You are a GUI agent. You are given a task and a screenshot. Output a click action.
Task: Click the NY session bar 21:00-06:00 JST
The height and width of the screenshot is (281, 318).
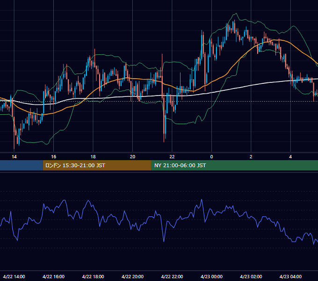click(235, 165)
